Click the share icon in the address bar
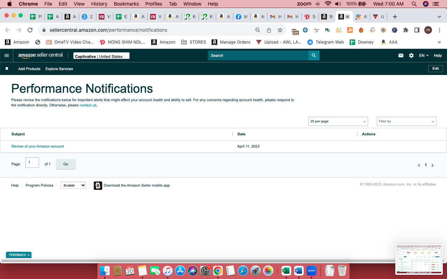The height and width of the screenshot is (279, 447). 269,30
